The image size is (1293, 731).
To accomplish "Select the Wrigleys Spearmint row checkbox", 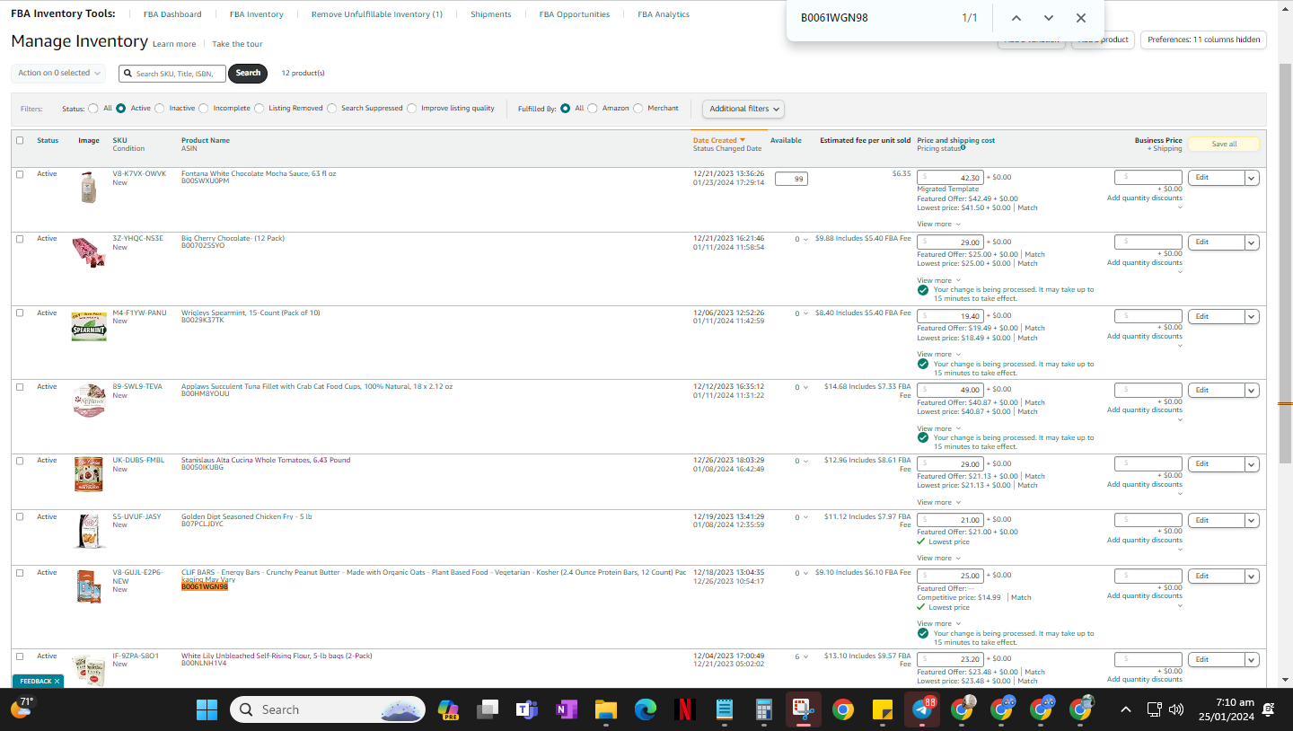I will pyautogui.click(x=20, y=313).
